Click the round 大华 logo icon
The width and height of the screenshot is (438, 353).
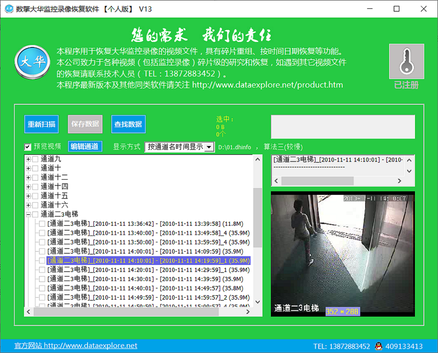coord(32,62)
